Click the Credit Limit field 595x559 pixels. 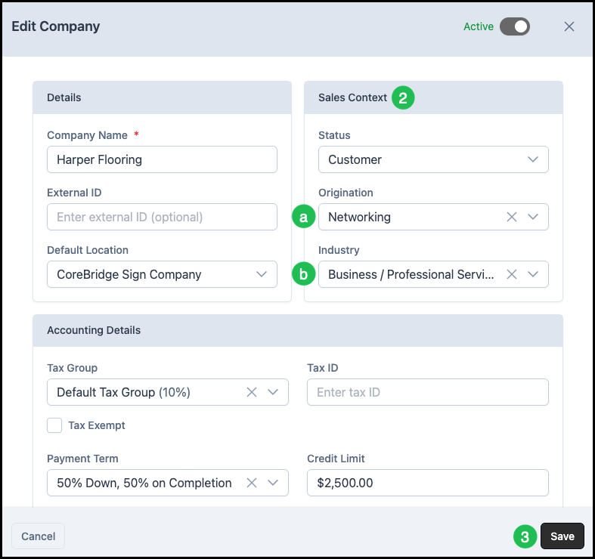pyautogui.click(x=428, y=483)
